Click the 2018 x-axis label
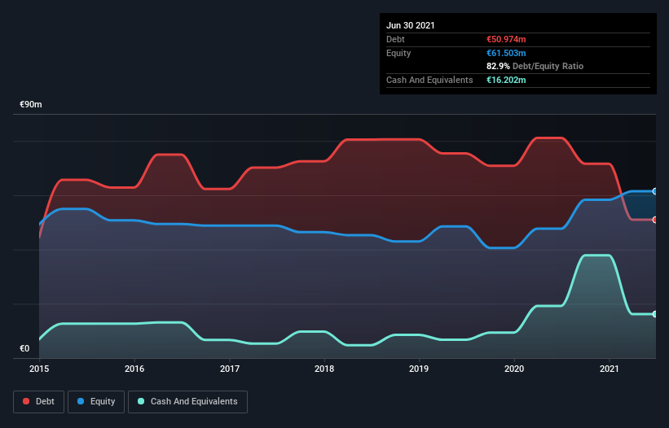Screen dimensions: 669x428 pos(324,369)
